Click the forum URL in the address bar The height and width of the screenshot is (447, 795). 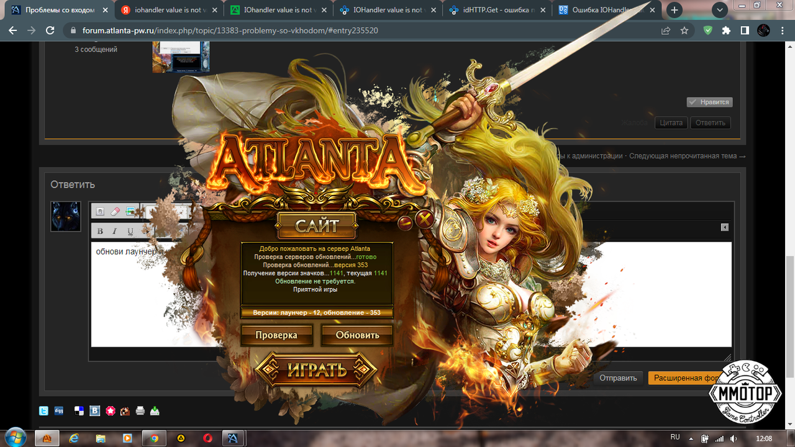click(x=230, y=30)
